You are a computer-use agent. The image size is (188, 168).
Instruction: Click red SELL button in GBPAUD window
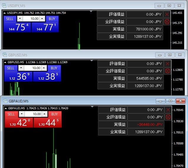[11, 114]
